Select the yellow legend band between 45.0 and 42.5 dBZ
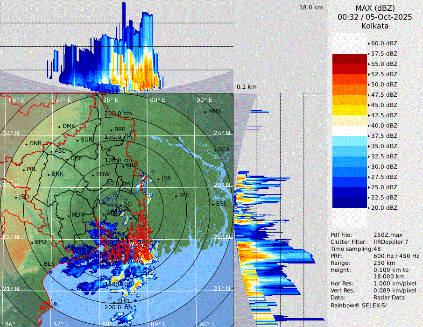Viewport: 423px width, 327px height. click(x=350, y=110)
